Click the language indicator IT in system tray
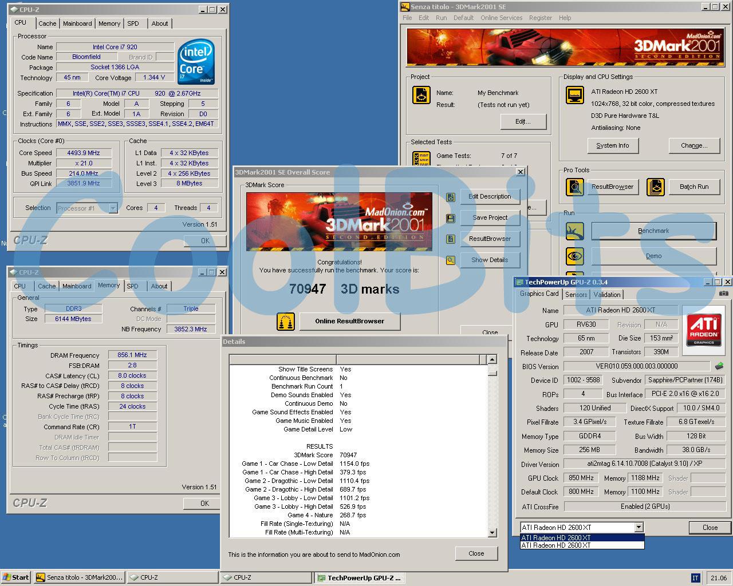The image size is (733, 586). pyautogui.click(x=696, y=578)
